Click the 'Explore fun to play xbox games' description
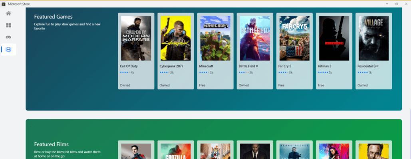Screen dimensions: 411x159 68,26
